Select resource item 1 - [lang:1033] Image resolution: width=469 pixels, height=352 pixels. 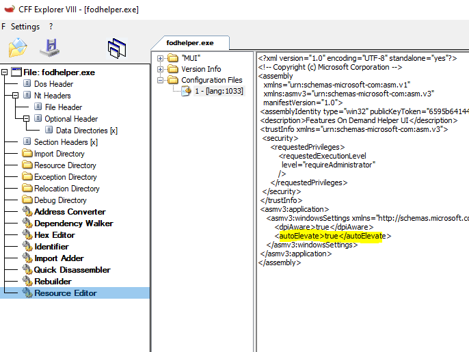click(218, 91)
